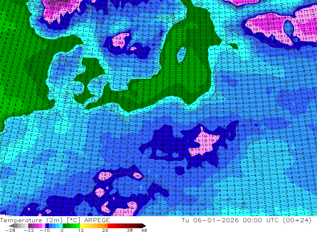Click the '00:00 UTC' time label
The height and width of the screenshot is (232, 317).
261,220
